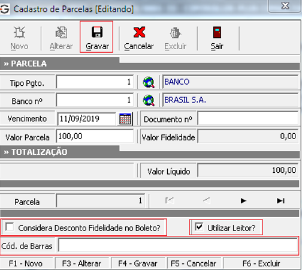Click the F4 - Gravar shortcut button
The image size is (302, 270).
138,263
